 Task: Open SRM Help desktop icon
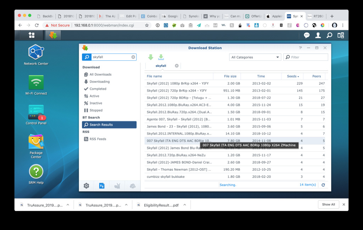[x=36, y=175]
